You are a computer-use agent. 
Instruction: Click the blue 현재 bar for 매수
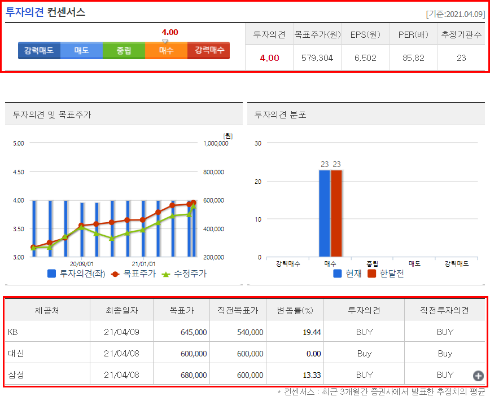coord(325,213)
